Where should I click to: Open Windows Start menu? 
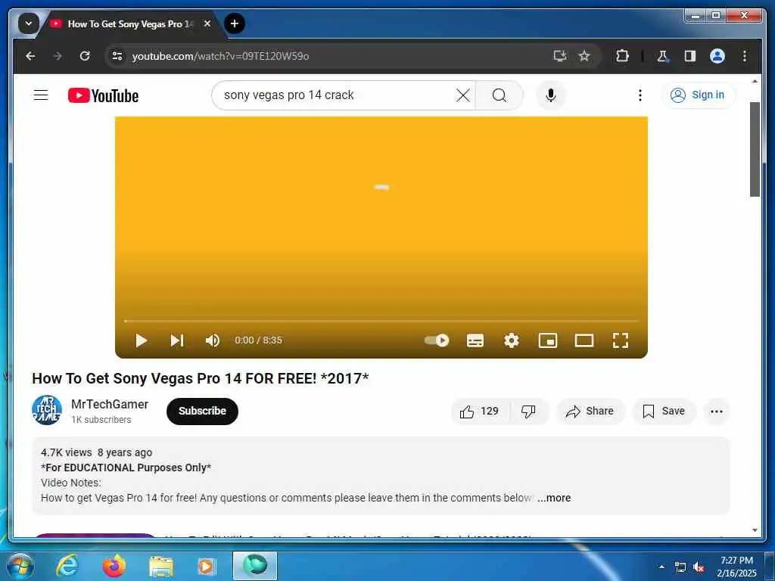click(19, 566)
